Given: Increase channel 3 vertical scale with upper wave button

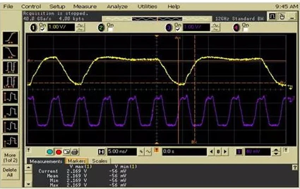Looking at the screenshot, I should click(216, 25).
